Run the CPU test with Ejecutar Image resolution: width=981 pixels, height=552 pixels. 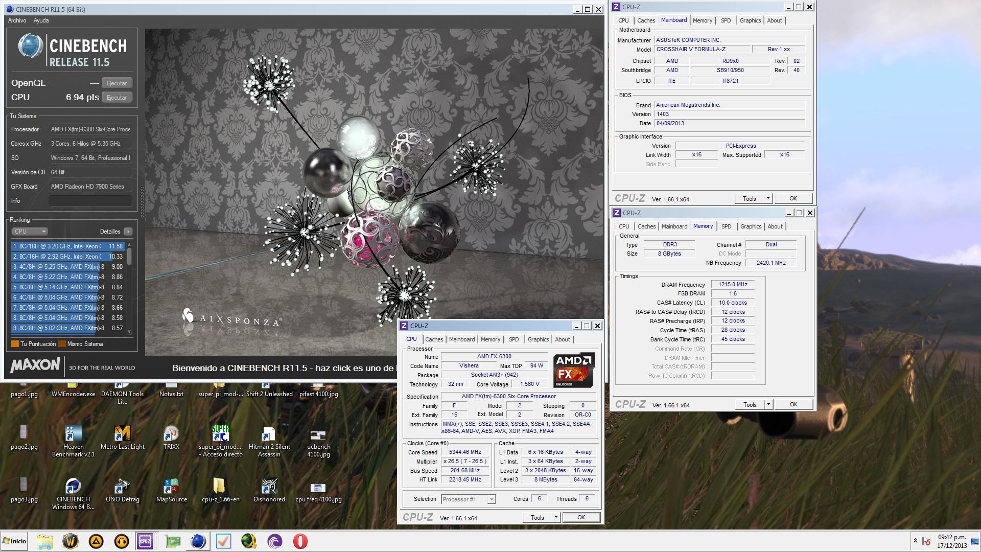pos(117,98)
